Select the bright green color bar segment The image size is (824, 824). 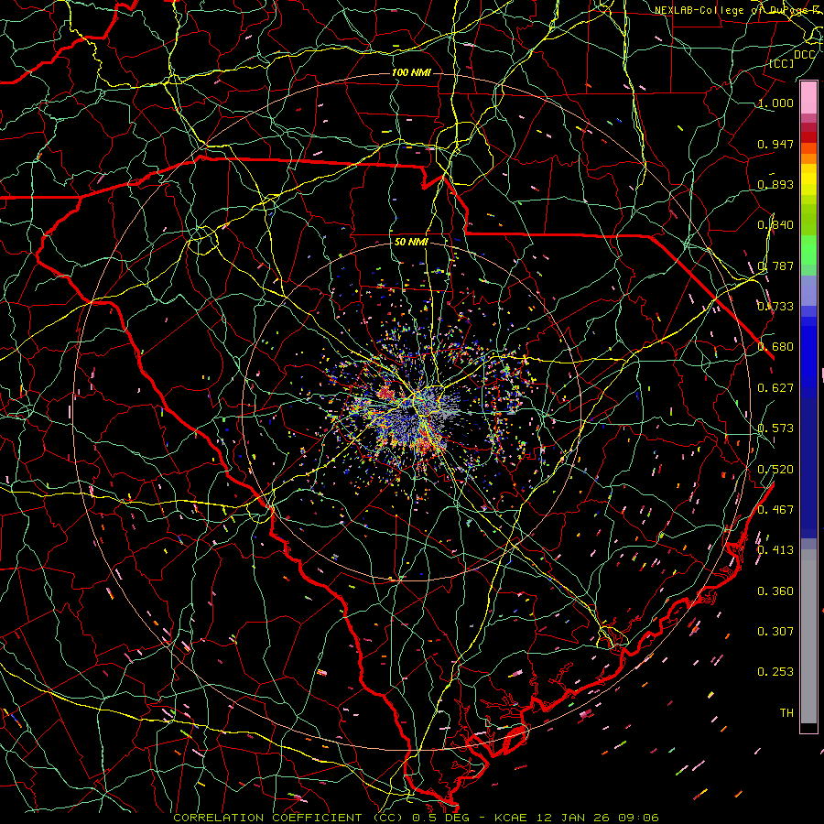click(808, 250)
